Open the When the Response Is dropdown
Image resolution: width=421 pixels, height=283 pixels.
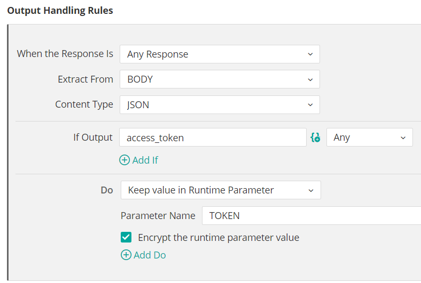(220, 54)
